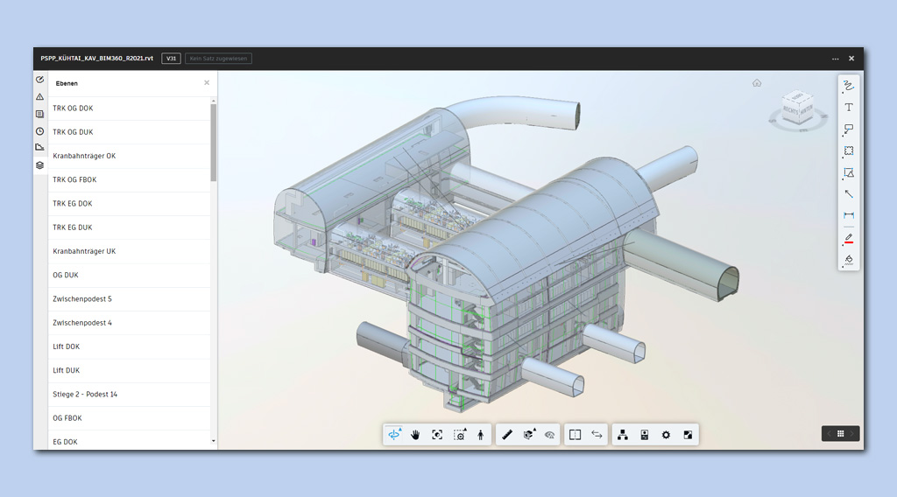
Task: Toggle the ghost hidden objects eye
Action: 550,435
